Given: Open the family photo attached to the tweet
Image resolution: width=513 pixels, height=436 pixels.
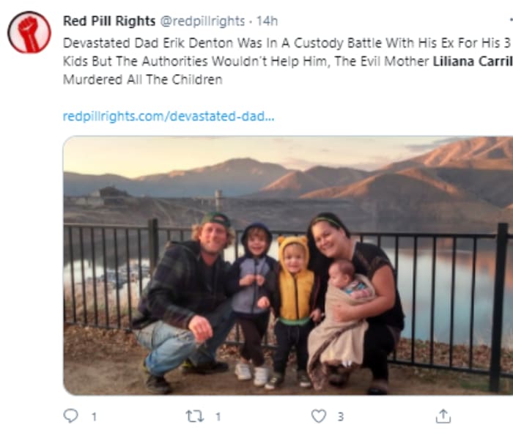Looking at the screenshot, I should pyautogui.click(x=287, y=265).
